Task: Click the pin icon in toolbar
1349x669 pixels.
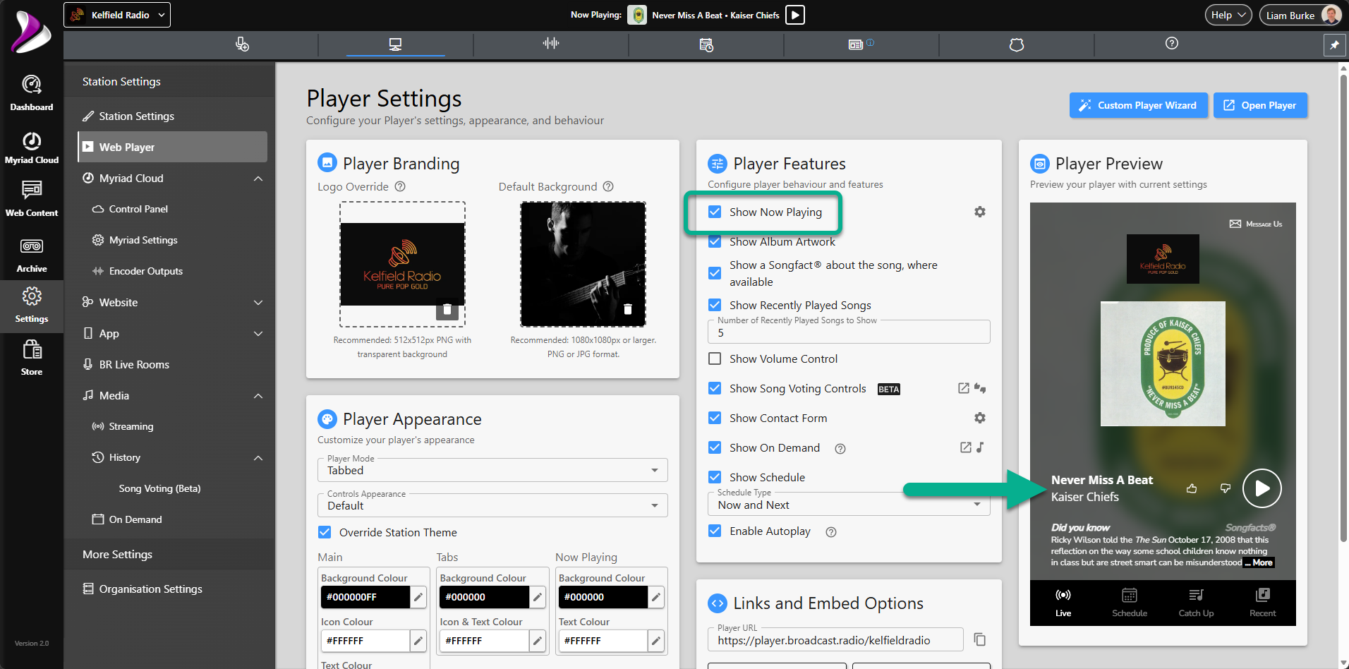Action: pyautogui.click(x=1334, y=44)
